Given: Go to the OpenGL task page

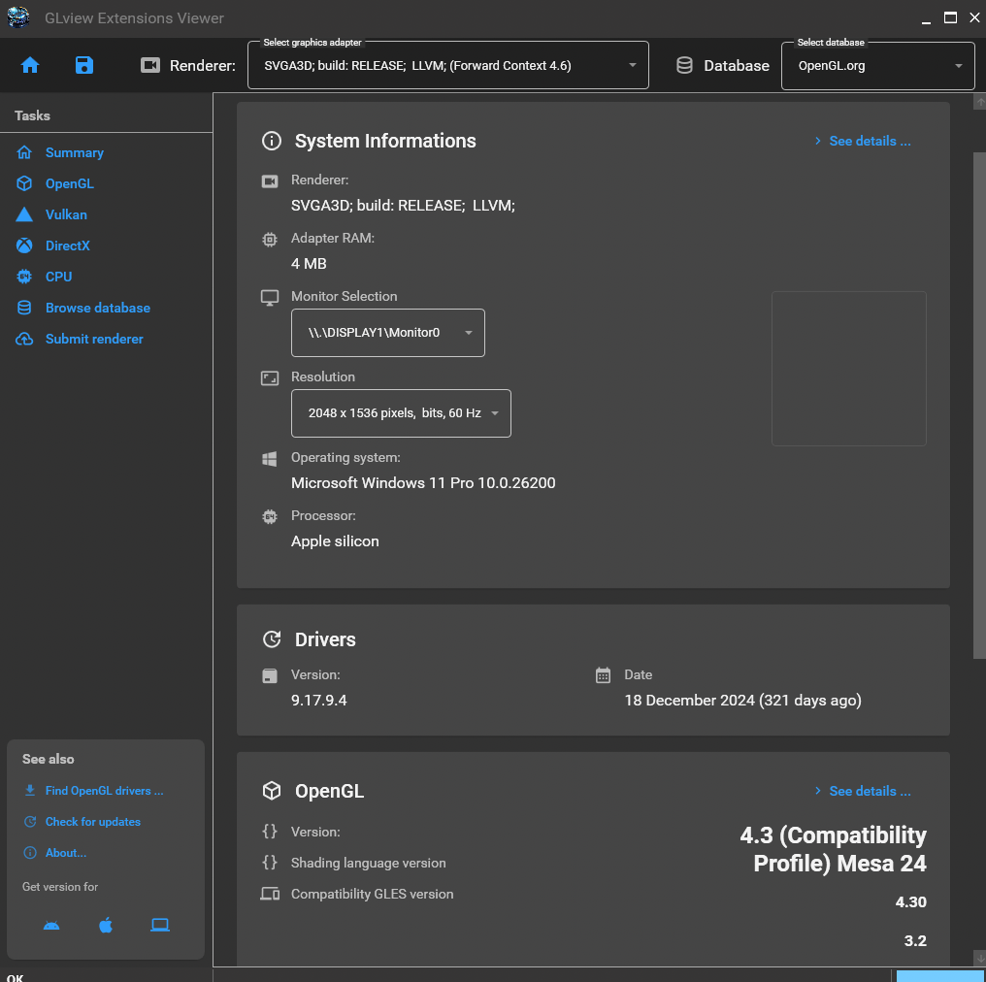Looking at the screenshot, I should point(69,183).
